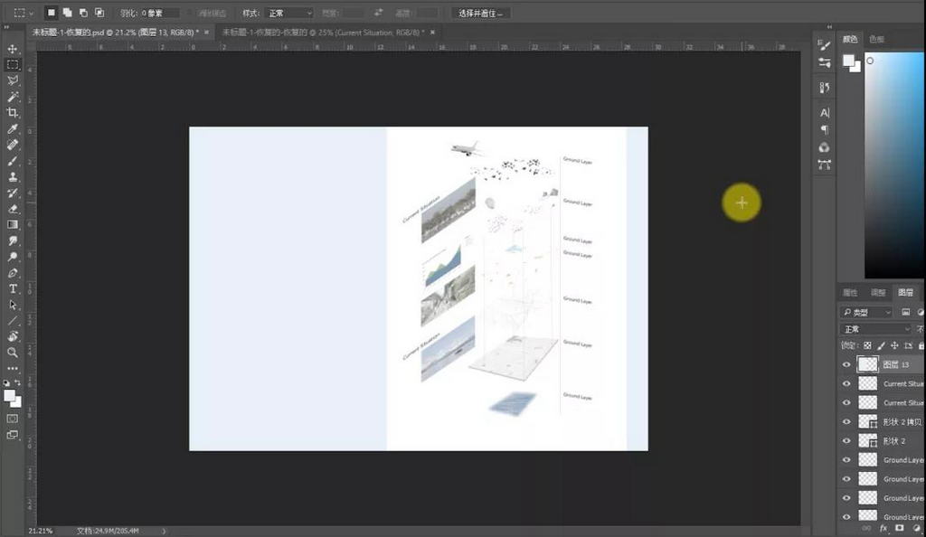Hide the 图层 13 layer
The width and height of the screenshot is (926, 537).
point(846,364)
